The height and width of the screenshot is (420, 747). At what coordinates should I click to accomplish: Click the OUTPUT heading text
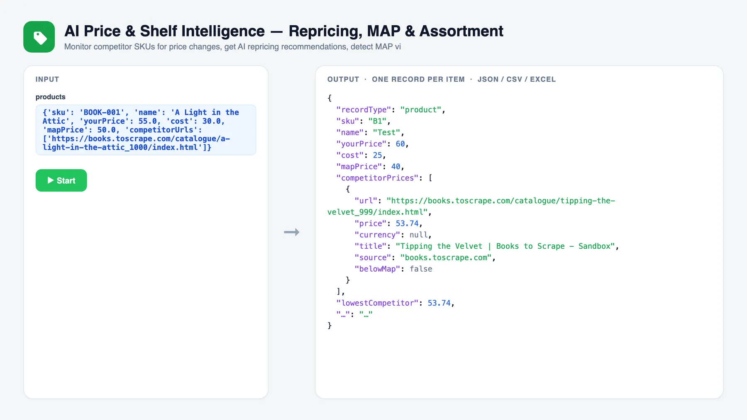[343, 79]
